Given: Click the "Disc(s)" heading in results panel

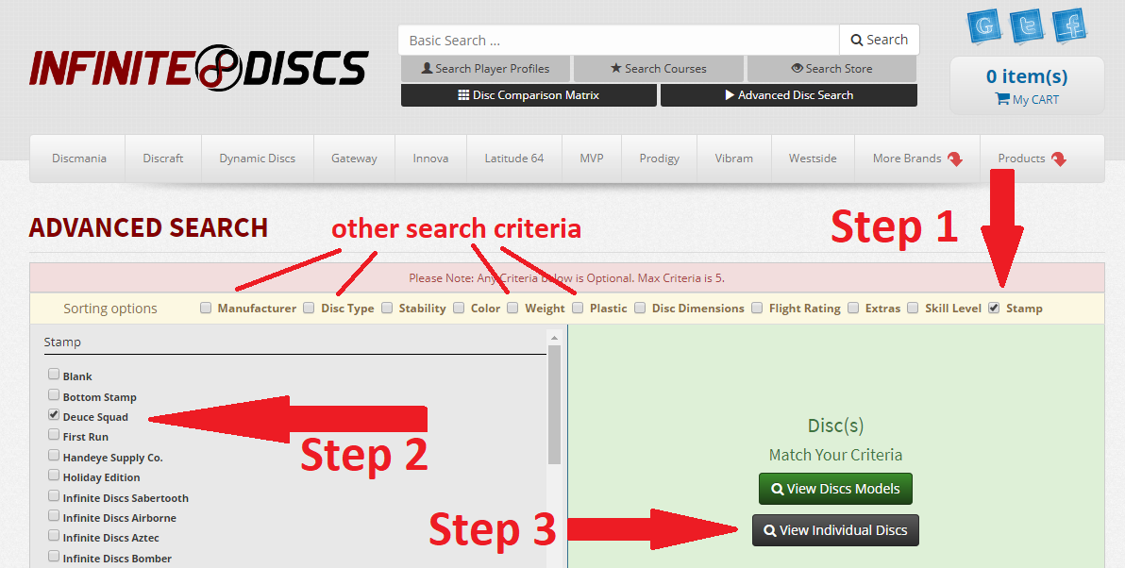Looking at the screenshot, I should coord(836,426).
